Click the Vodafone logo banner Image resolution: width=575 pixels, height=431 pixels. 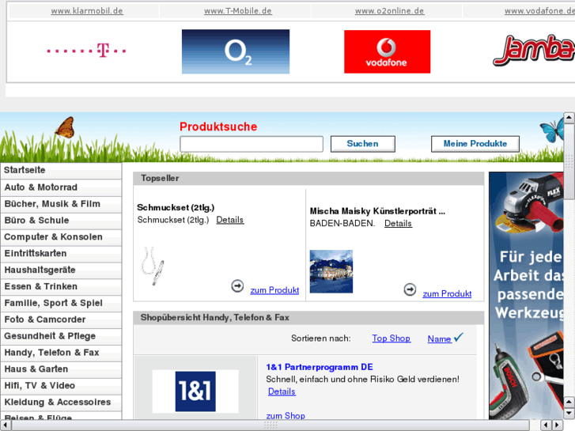pyautogui.click(x=387, y=51)
